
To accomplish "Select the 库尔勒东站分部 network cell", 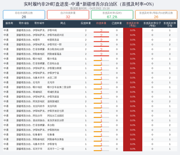I will [x=55, y=49].
